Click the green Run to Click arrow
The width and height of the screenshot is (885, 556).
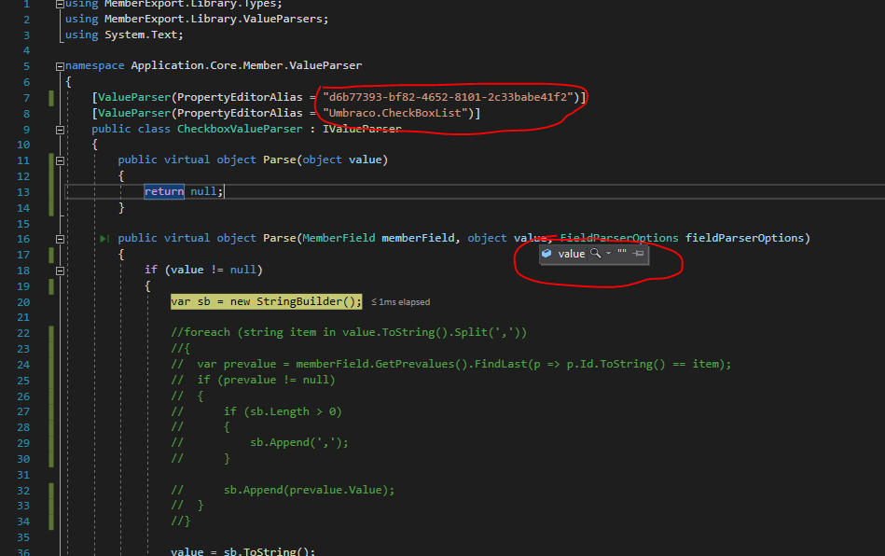click(x=105, y=239)
